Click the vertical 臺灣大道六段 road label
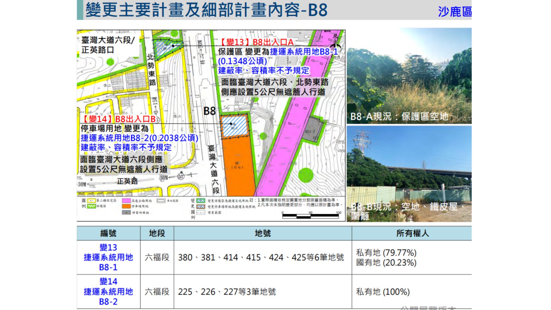 coord(214,169)
